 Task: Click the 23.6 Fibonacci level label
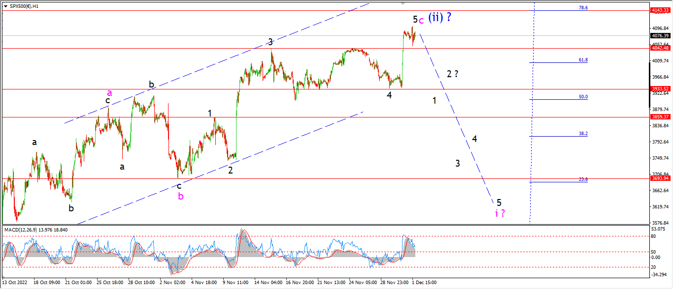click(x=583, y=179)
